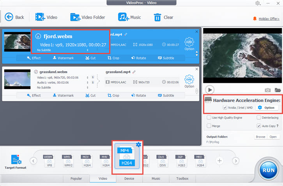Open Effect for grassland video
Viewport: 283px width, 186px height.
tap(34, 95)
